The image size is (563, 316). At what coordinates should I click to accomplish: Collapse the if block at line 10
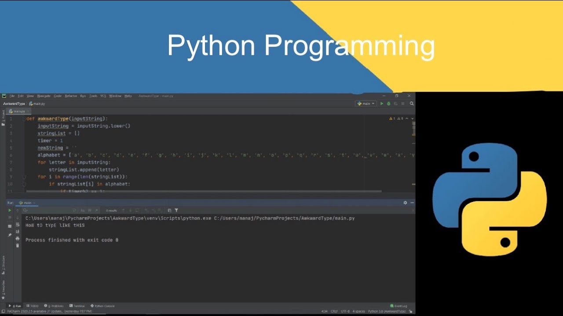point(24,184)
